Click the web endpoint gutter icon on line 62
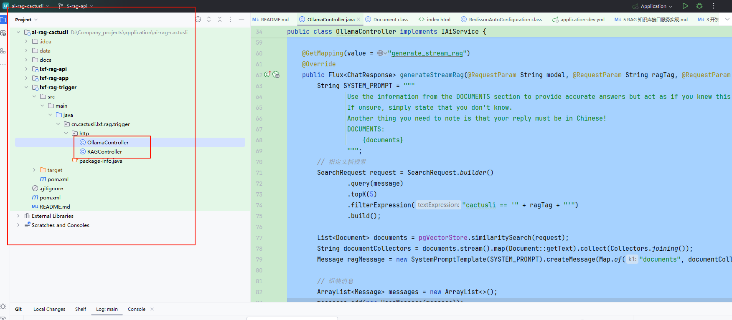This screenshot has height=320, width=732. click(276, 75)
